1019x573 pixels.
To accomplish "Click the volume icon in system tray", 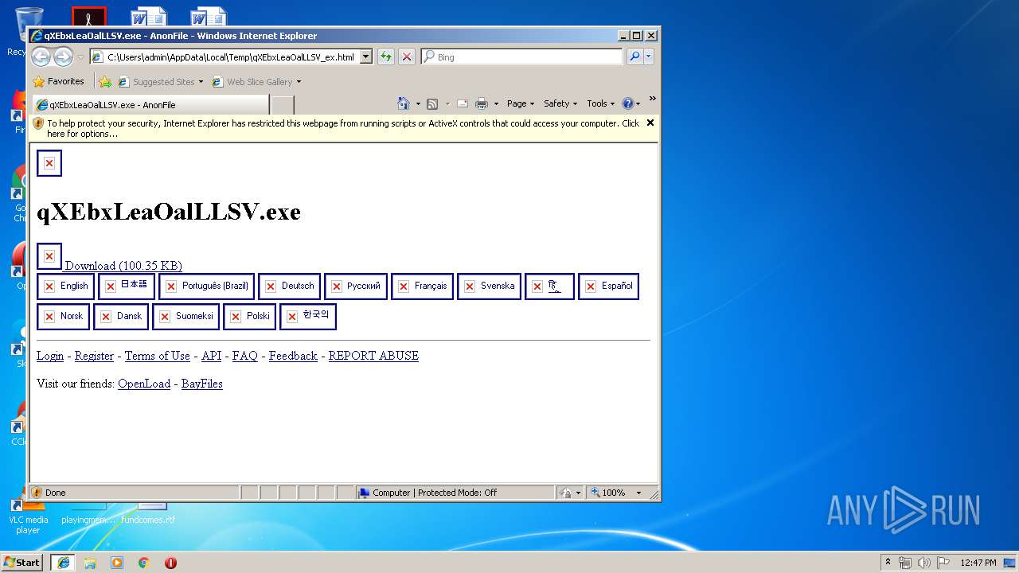I will click(x=923, y=563).
